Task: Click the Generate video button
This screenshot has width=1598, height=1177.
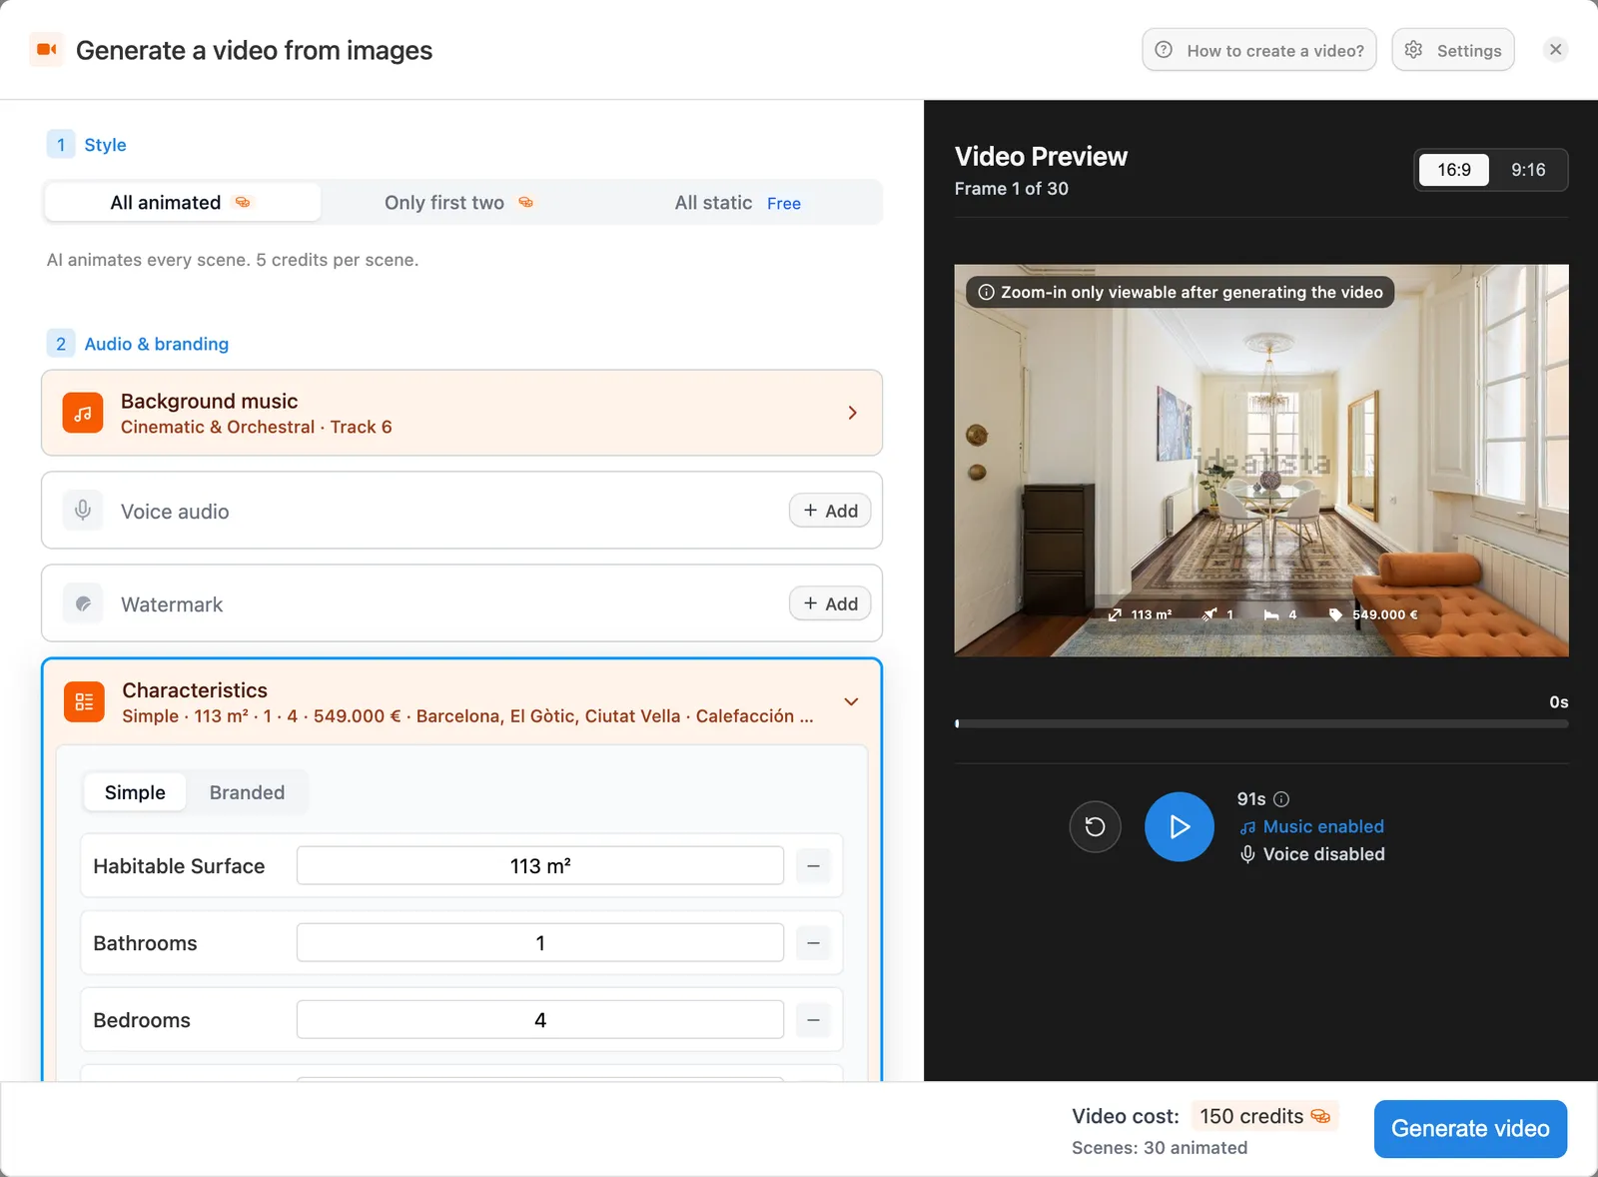Action: [1470, 1129]
